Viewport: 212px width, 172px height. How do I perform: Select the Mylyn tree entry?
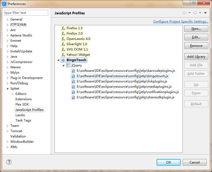coord(15,73)
